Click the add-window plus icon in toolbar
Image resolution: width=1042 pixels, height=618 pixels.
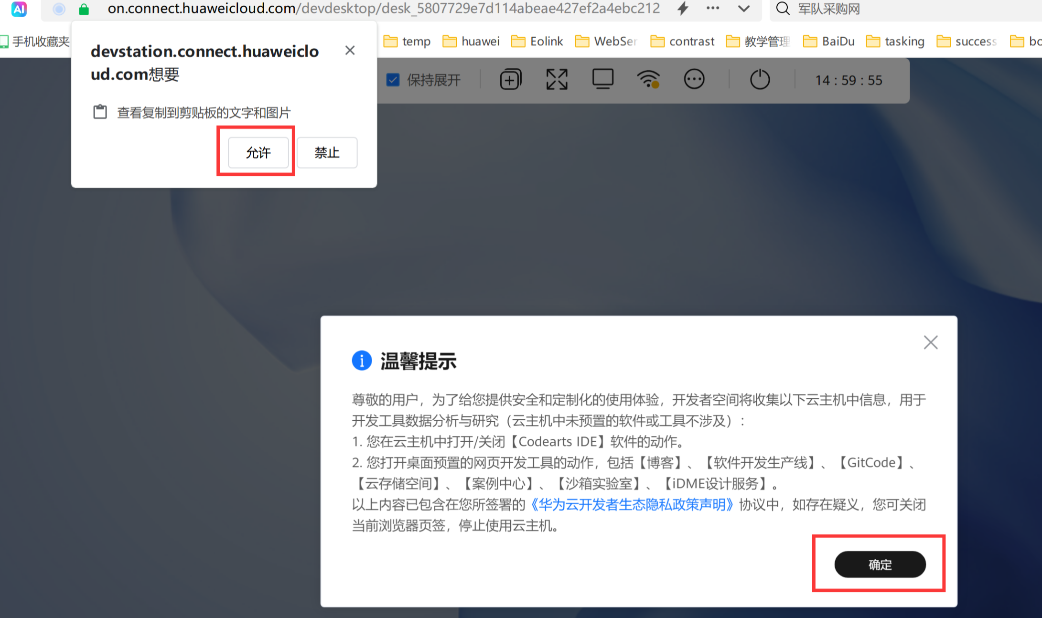[x=510, y=80]
